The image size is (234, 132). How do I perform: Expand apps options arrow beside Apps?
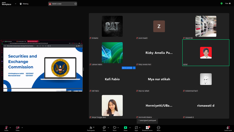140,128
